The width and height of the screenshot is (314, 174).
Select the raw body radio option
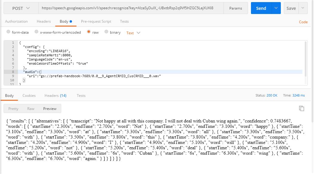pos(88,32)
